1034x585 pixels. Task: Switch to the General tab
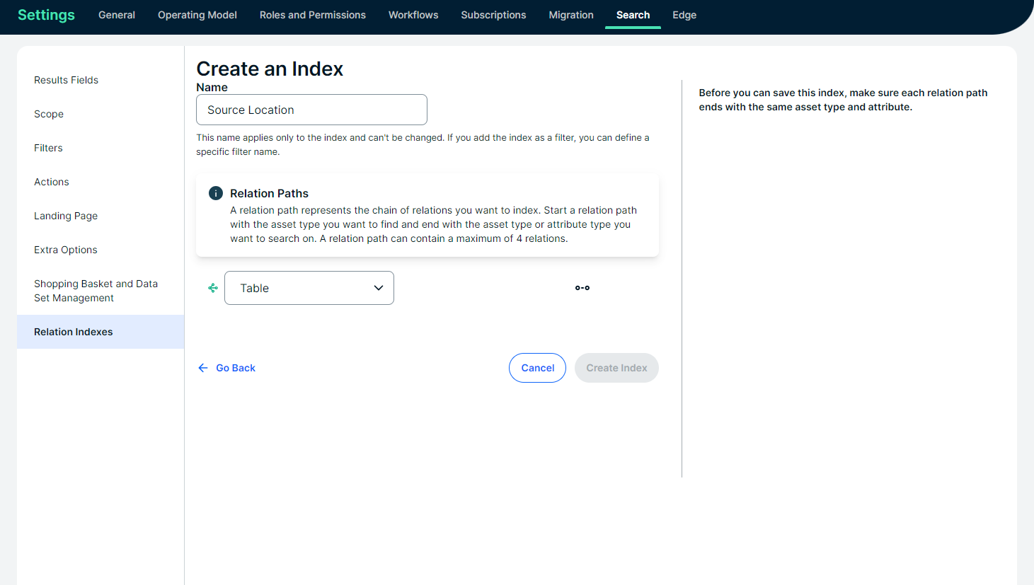click(117, 15)
